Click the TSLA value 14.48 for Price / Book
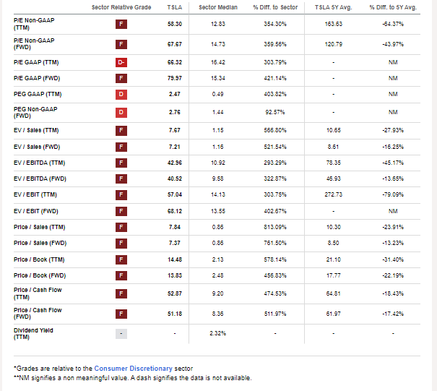Image resolution: width=437 pixels, height=391 pixels. click(x=175, y=259)
